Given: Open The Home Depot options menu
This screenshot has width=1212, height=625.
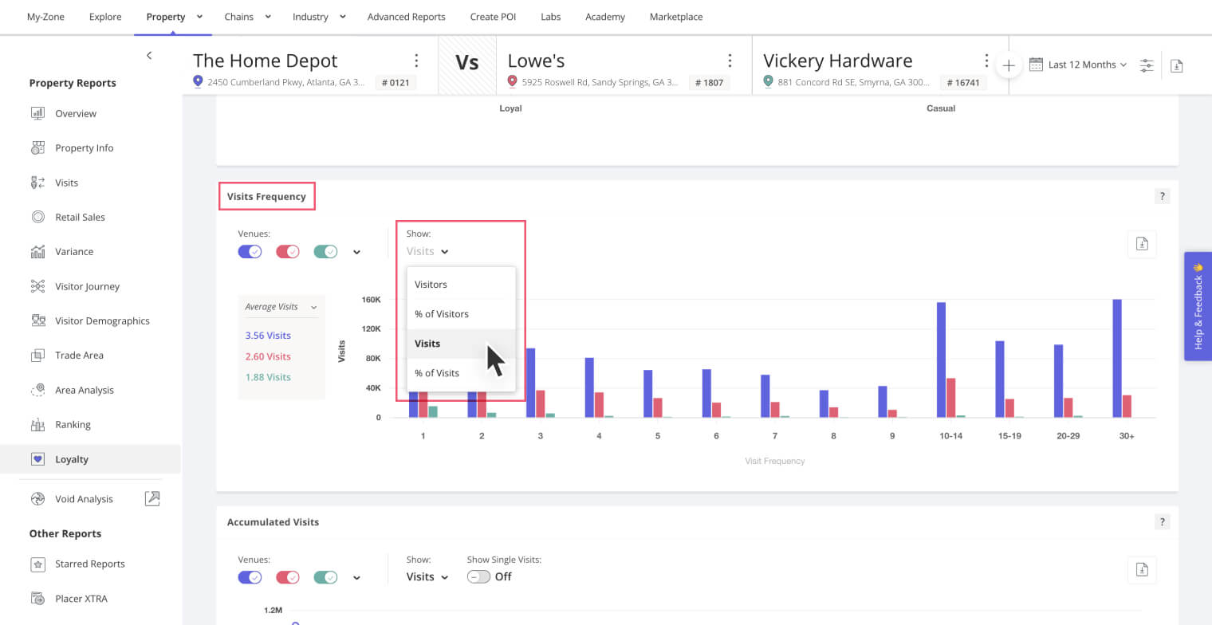Looking at the screenshot, I should (x=416, y=61).
